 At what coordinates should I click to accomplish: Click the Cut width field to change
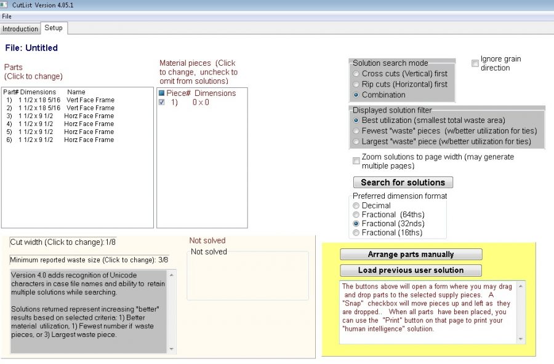point(63,242)
